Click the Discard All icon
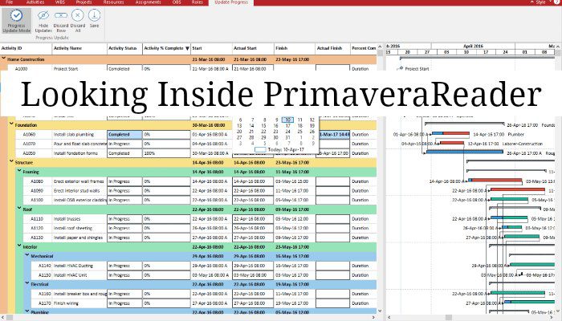562x321 pixels. tap(77, 15)
